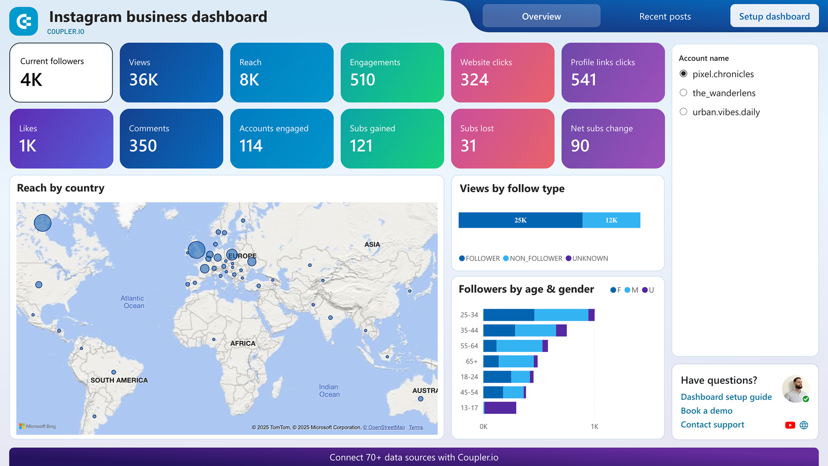Select the pixel.chronicles account radio button
The image size is (828, 466).
[x=683, y=74]
